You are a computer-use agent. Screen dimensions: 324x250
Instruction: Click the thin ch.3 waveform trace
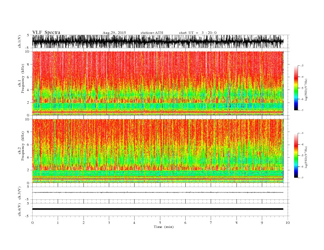157,192
